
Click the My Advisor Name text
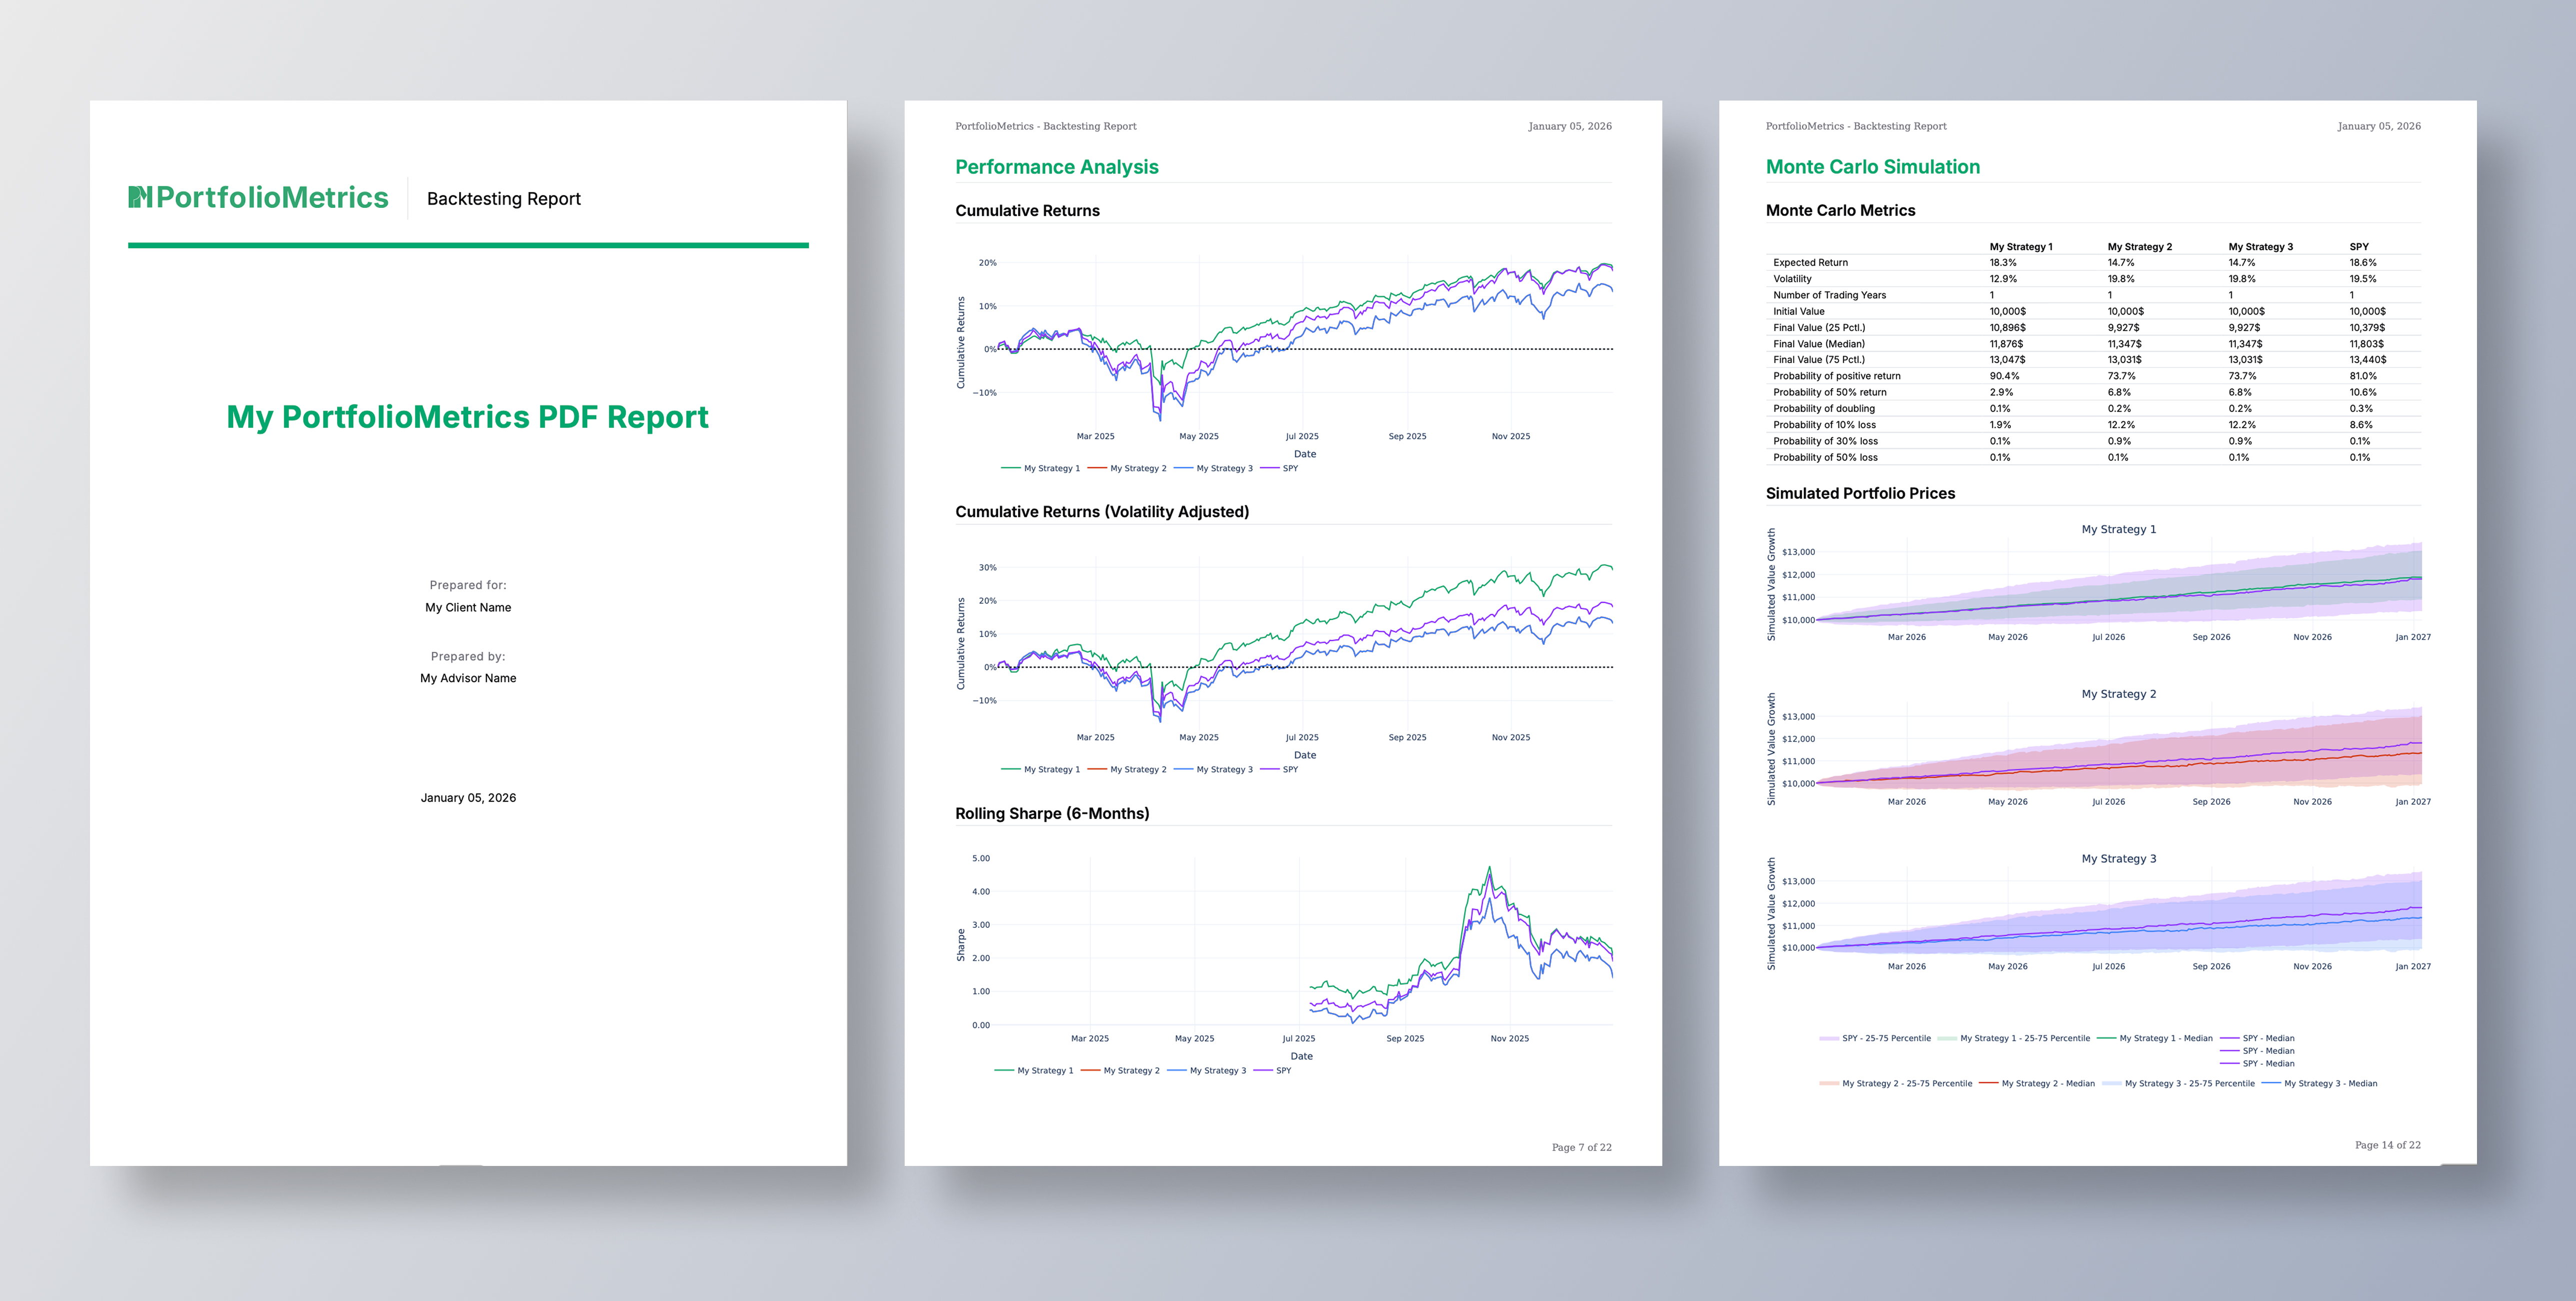click(x=468, y=678)
